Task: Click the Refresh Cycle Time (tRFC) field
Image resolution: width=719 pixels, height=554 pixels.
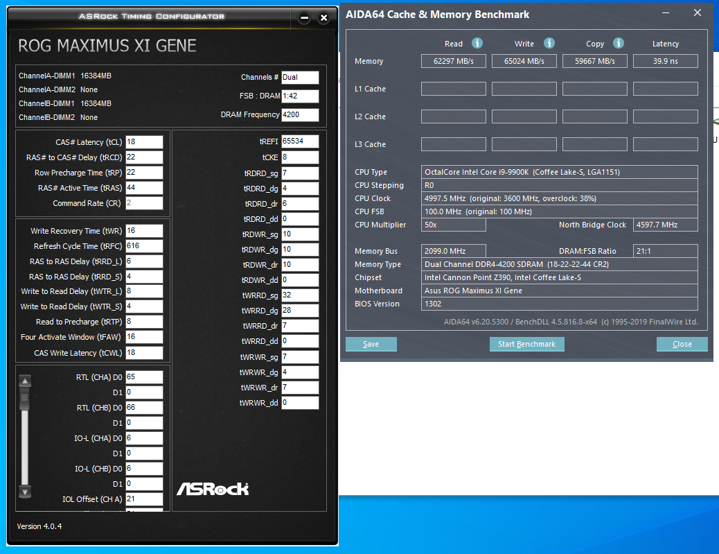Action: point(145,246)
